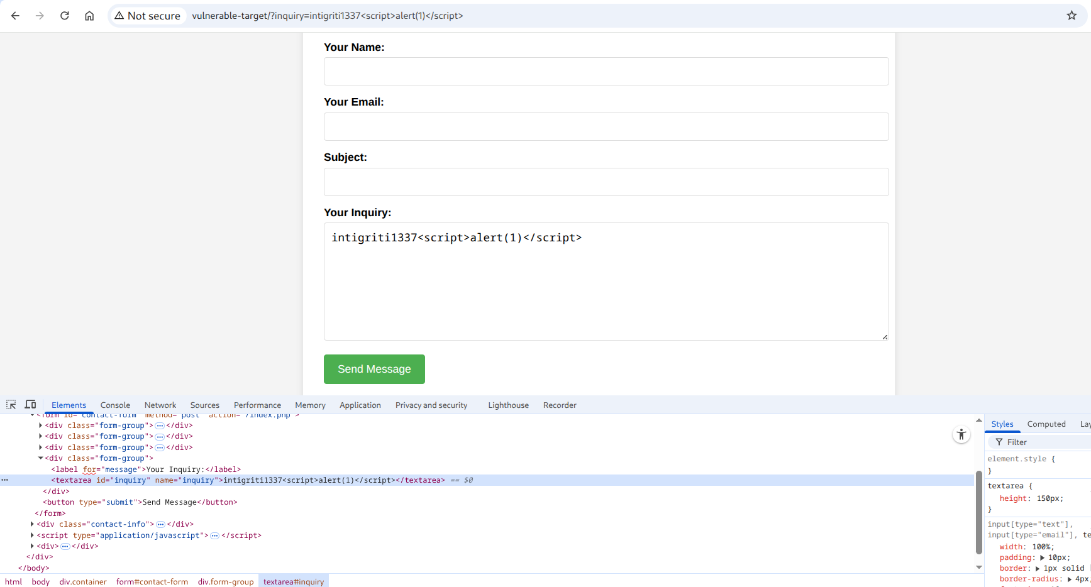Click the "Your Inquiry:" form label
The image size is (1091, 587).
[x=357, y=212]
